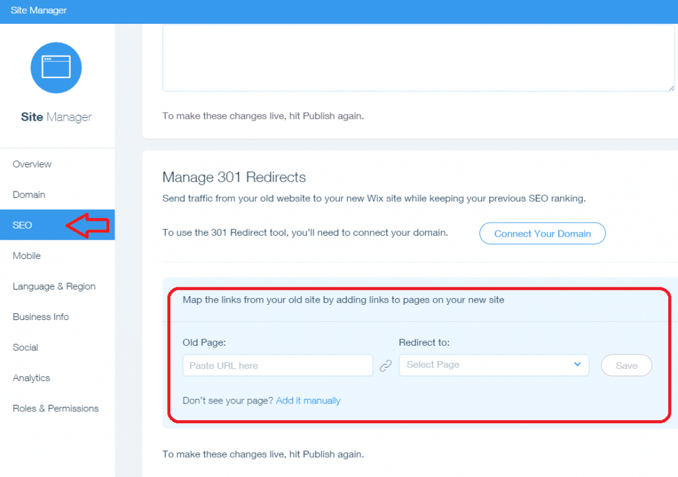Screen dimensions: 678x477
Task: Go to Domain settings in sidebar
Action: 29,195
